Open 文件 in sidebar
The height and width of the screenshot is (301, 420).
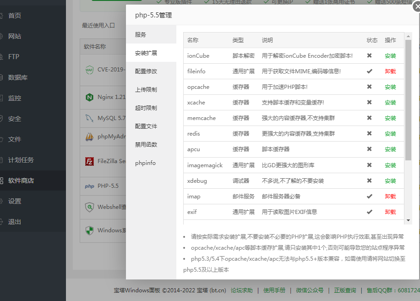33,139
